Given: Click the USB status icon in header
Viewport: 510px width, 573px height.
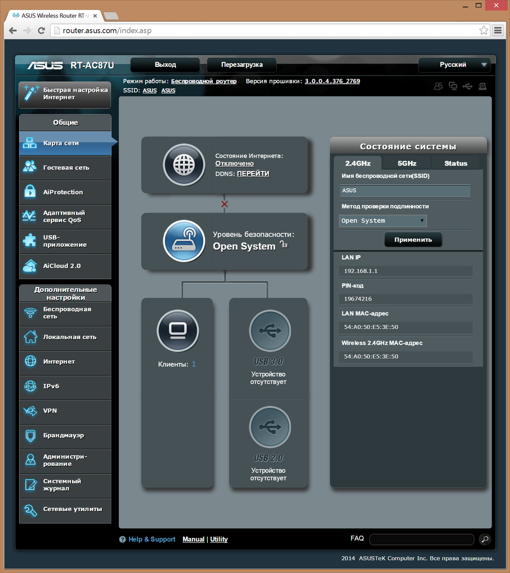Looking at the screenshot, I should 467,86.
